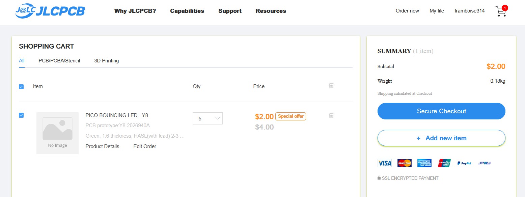Open the shopping cart icon in header
This screenshot has width=525, height=197.
(501, 11)
